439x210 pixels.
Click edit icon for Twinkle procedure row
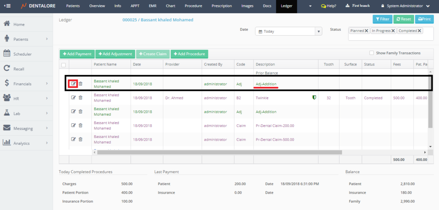(x=73, y=98)
